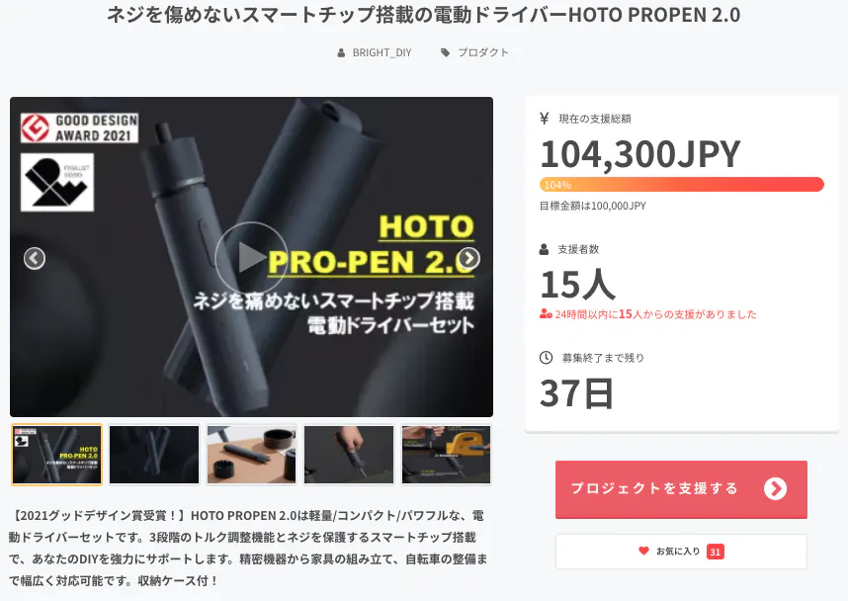Go to previous slide with left arrow
This screenshot has width=848, height=601.
click(x=34, y=258)
